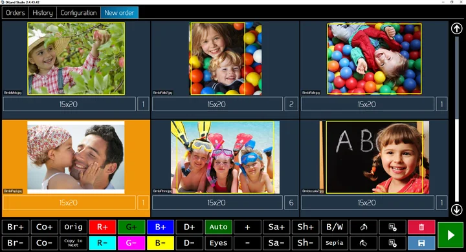The width and height of the screenshot is (466, 252).
Task: Open 15x20 format under the apple-picking photo
Action: [x=69, y=104]
